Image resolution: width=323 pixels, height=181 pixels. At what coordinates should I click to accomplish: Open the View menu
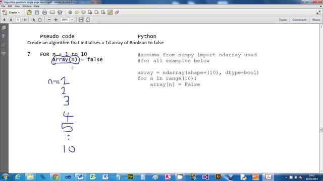[17, 6]
